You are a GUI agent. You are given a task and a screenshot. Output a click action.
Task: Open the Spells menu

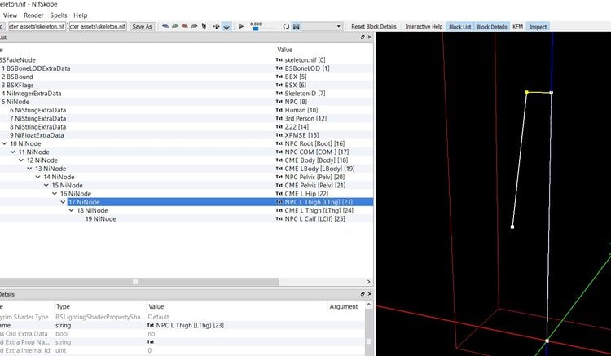59,15
